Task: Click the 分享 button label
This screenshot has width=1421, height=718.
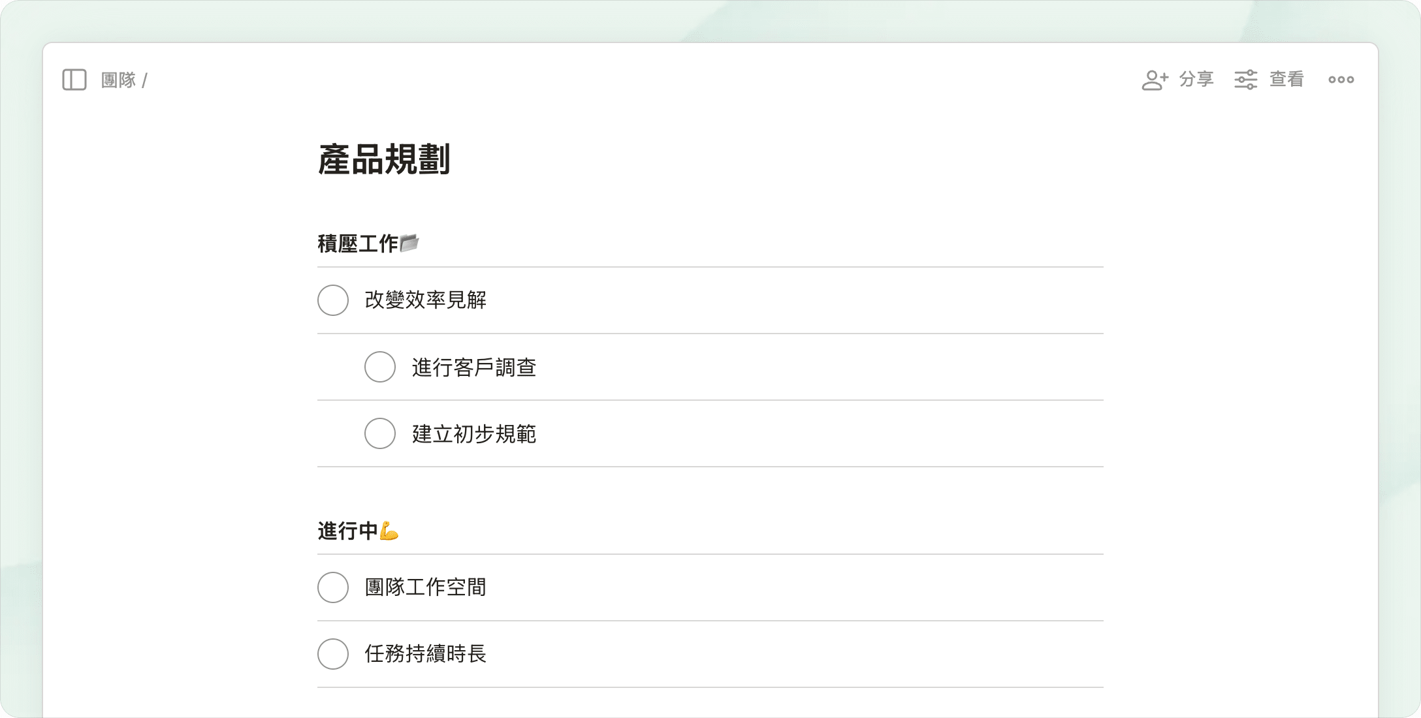Action: [x=1196, y=80]
